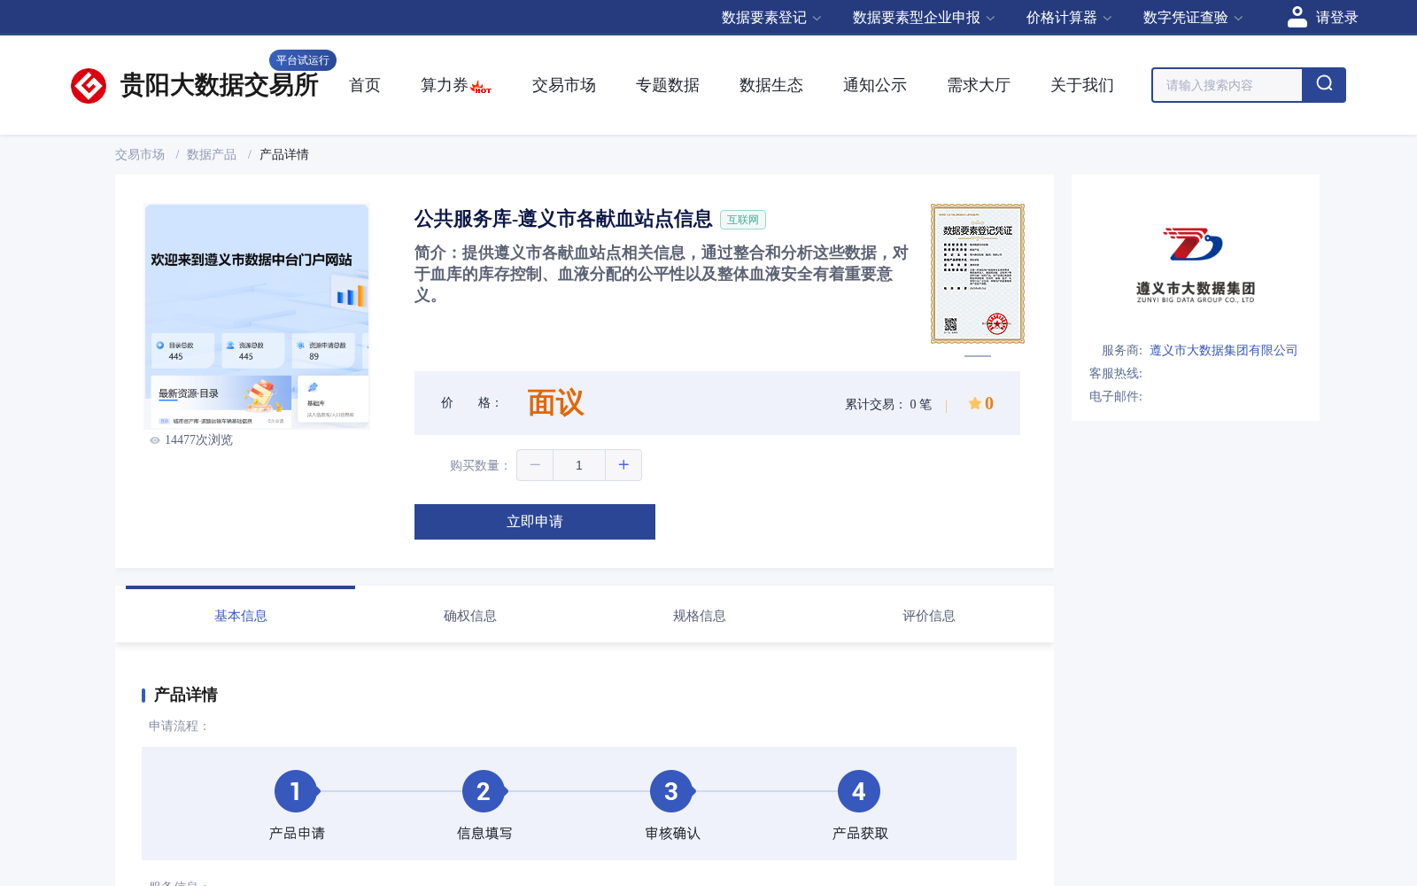Viewport: 1417px width, 886px height.
Task: Click the Guiyang Big Data Exchange red logo icon
Action: pos(89,86)
